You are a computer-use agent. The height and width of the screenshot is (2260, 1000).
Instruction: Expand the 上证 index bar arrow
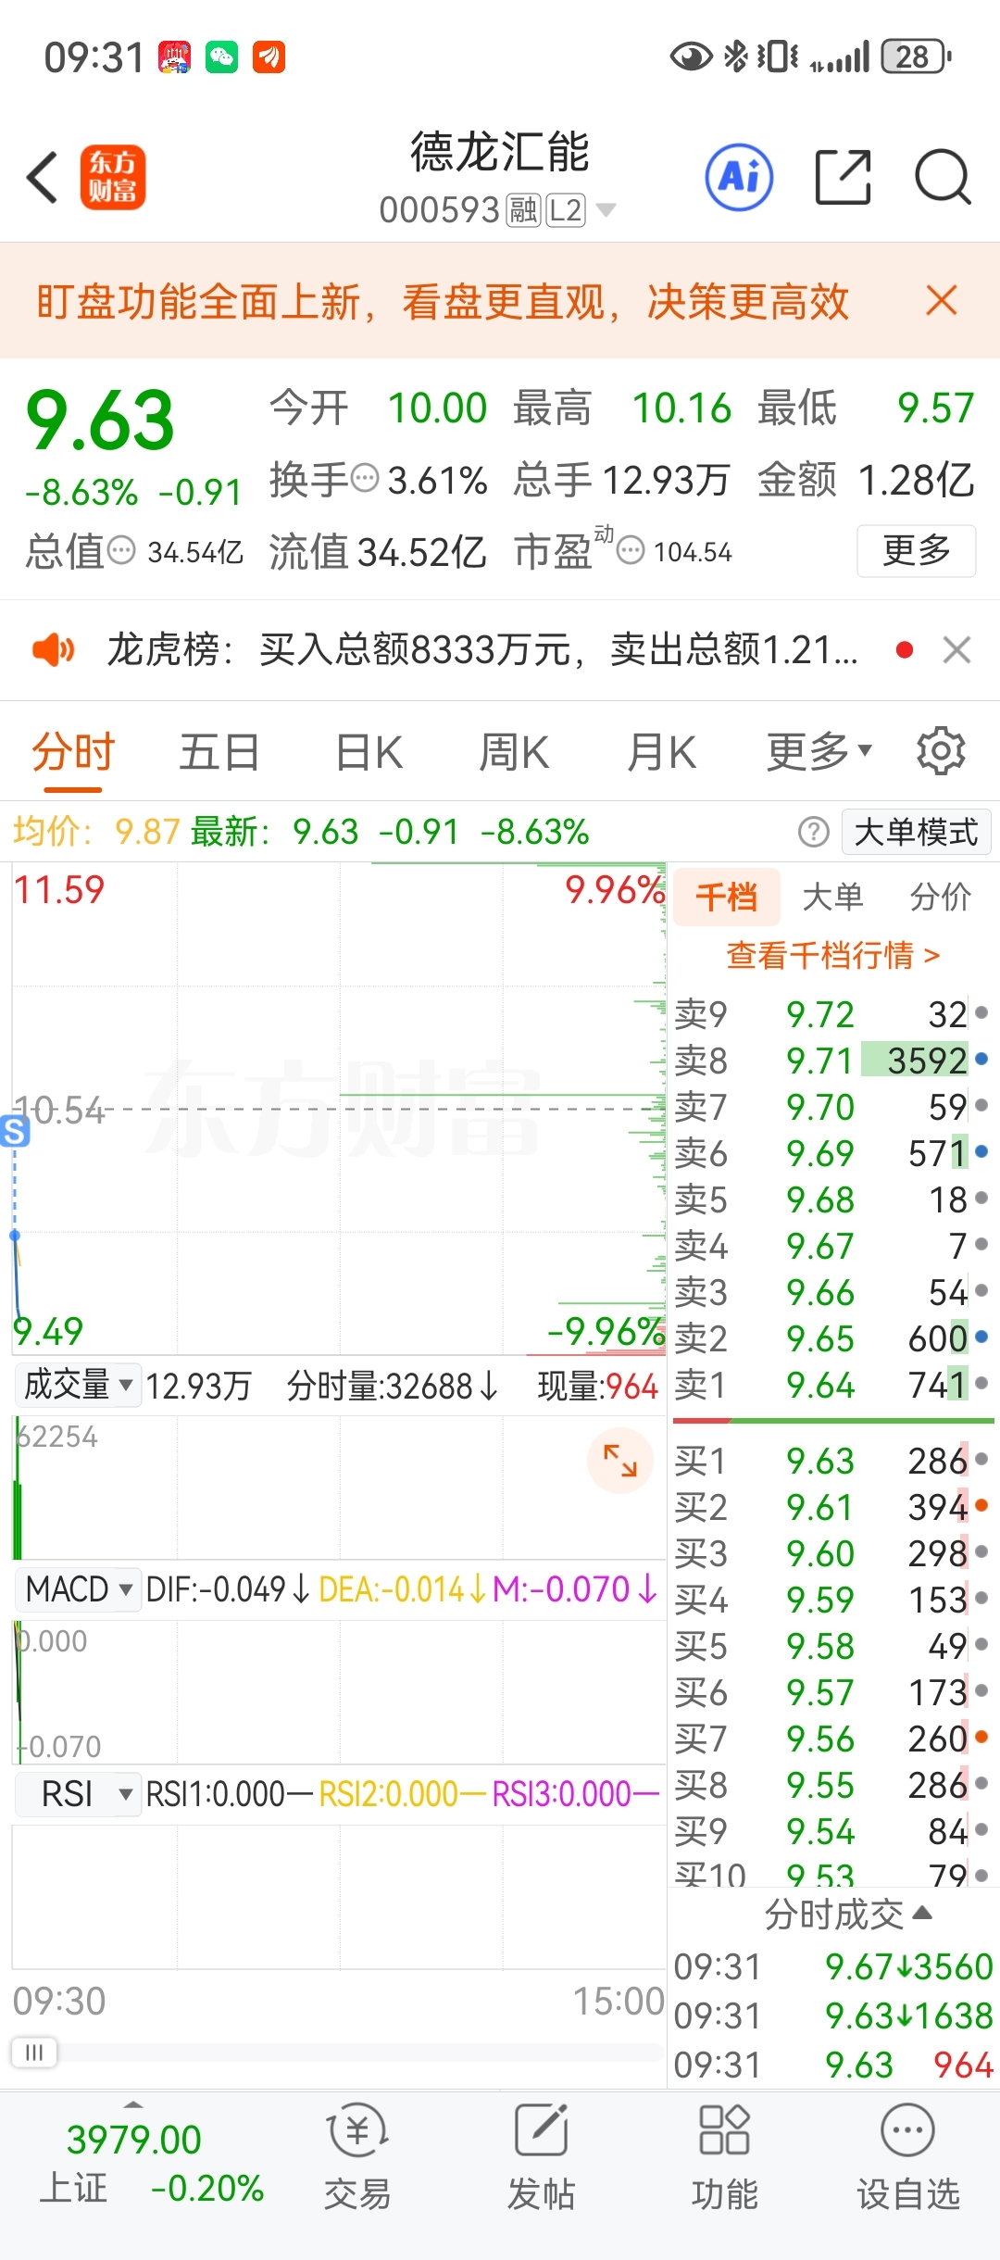tap(133, 2105)
